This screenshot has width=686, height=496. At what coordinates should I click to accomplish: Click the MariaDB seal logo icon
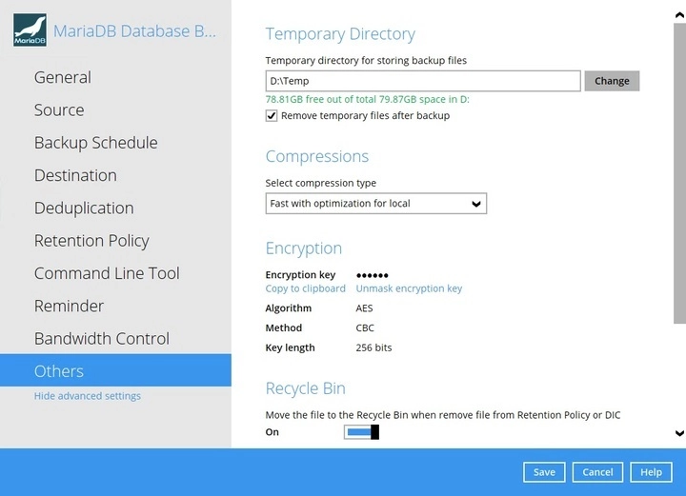30,30
